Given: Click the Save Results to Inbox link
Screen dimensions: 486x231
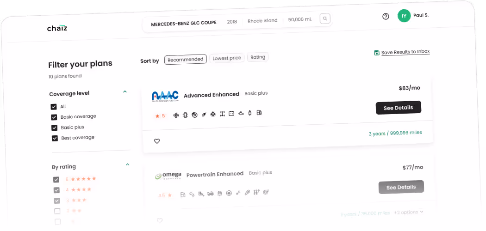Looking at the screenshot, I should click(405, 52).
